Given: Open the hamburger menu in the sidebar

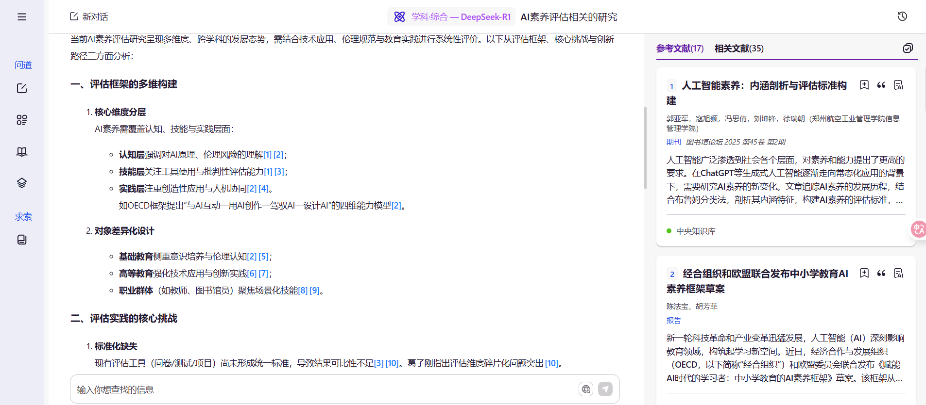Looking at the screenshot, I should (22, 17).
